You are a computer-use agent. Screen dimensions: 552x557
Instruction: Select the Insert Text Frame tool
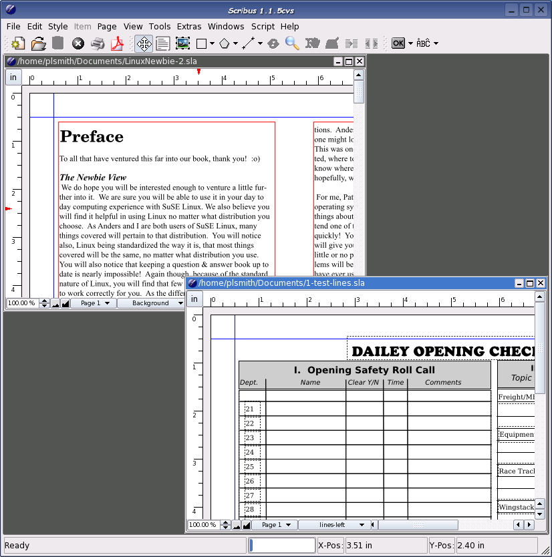[x=162, y=44]
